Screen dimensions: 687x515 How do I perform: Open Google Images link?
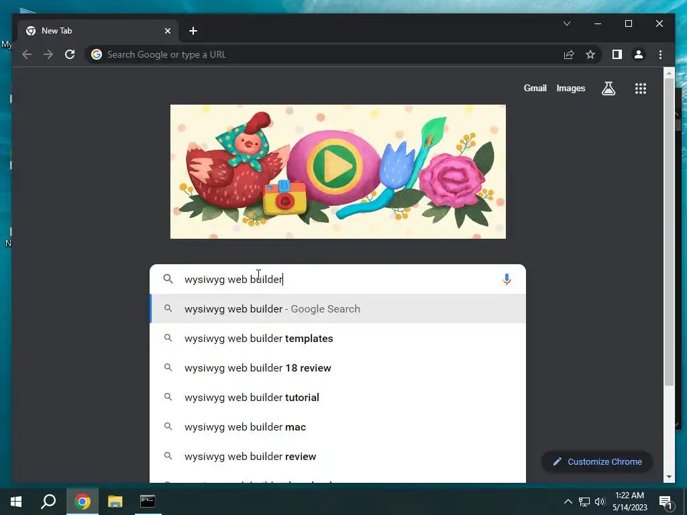[x=570, y=88]
